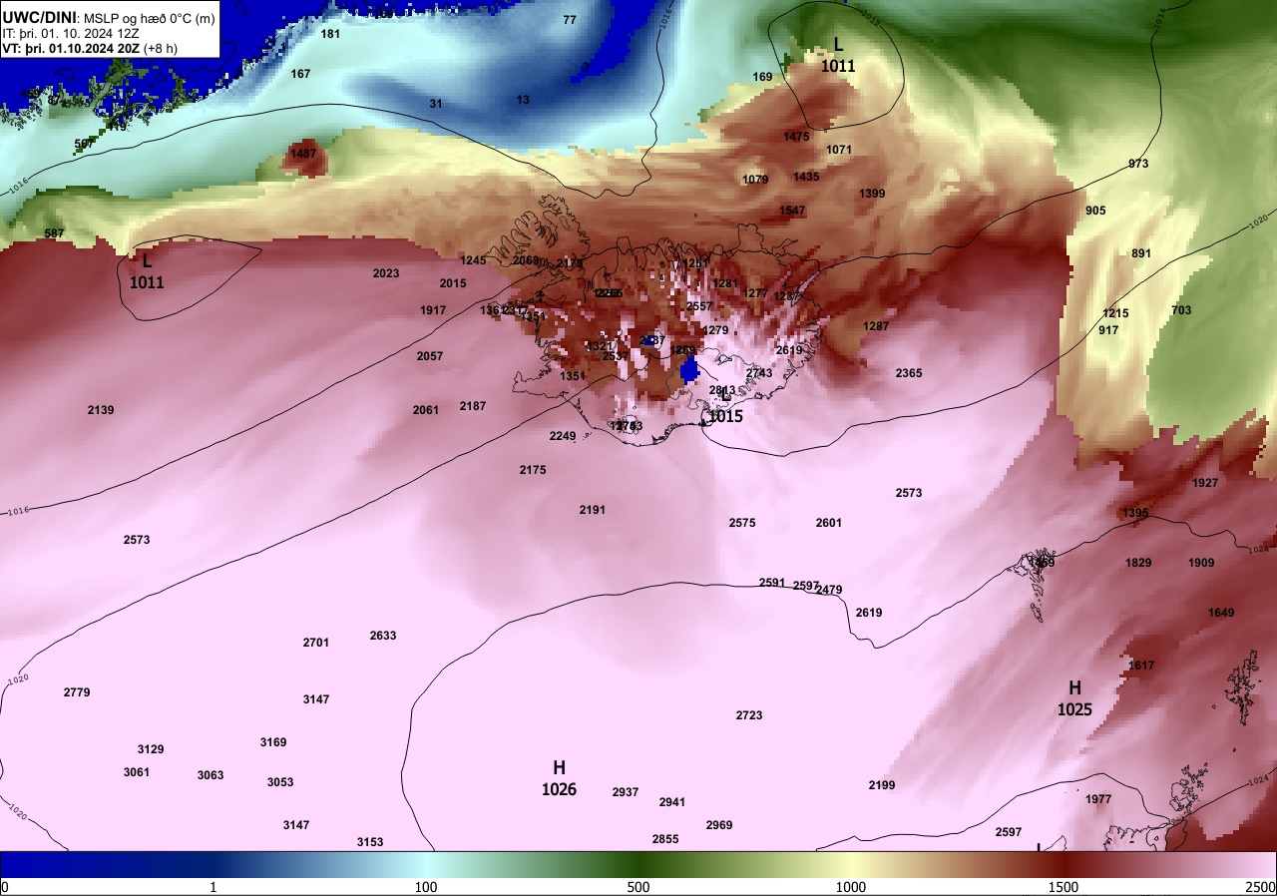This screenshot has height=896, width=1277.
Task: Click the height value 2575
Action: point(742,523)
